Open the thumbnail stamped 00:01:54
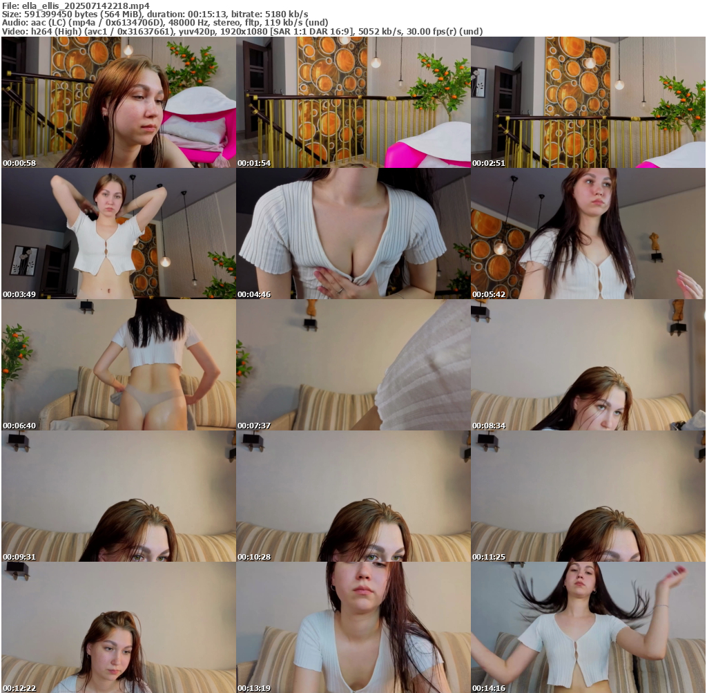The width and height of the screenshot is (707, 693). point(353,102)
